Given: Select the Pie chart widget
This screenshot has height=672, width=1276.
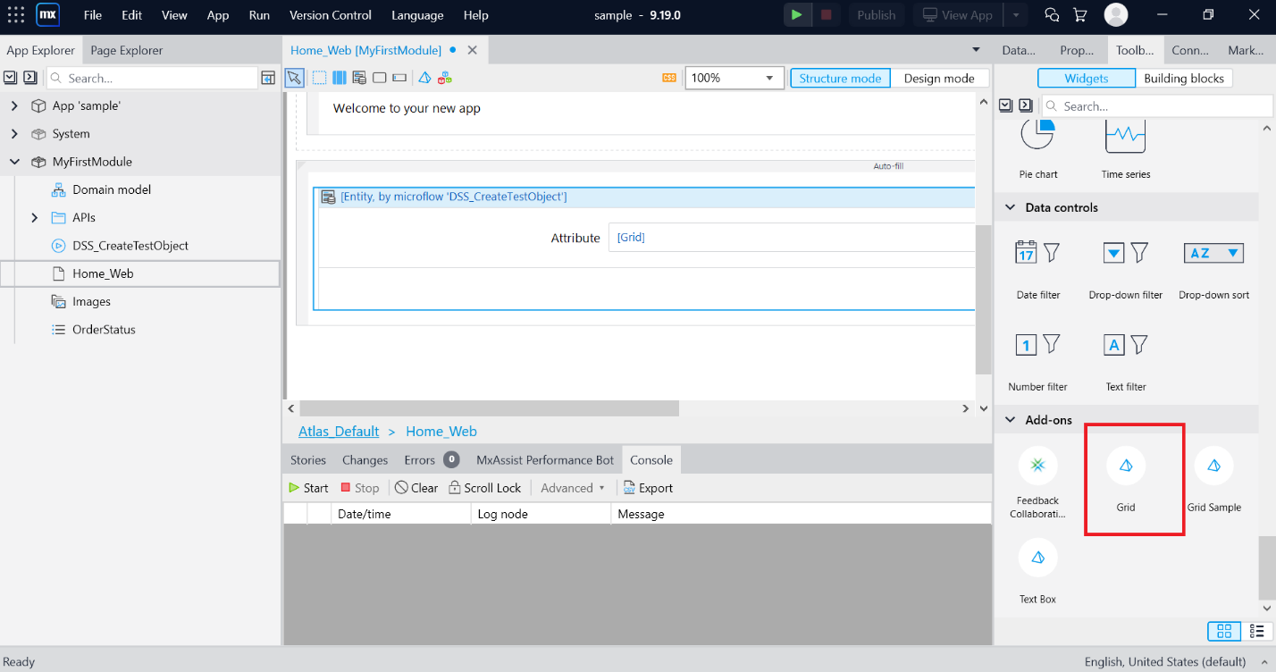Looking at the screenshot, I should (1038, 147).
